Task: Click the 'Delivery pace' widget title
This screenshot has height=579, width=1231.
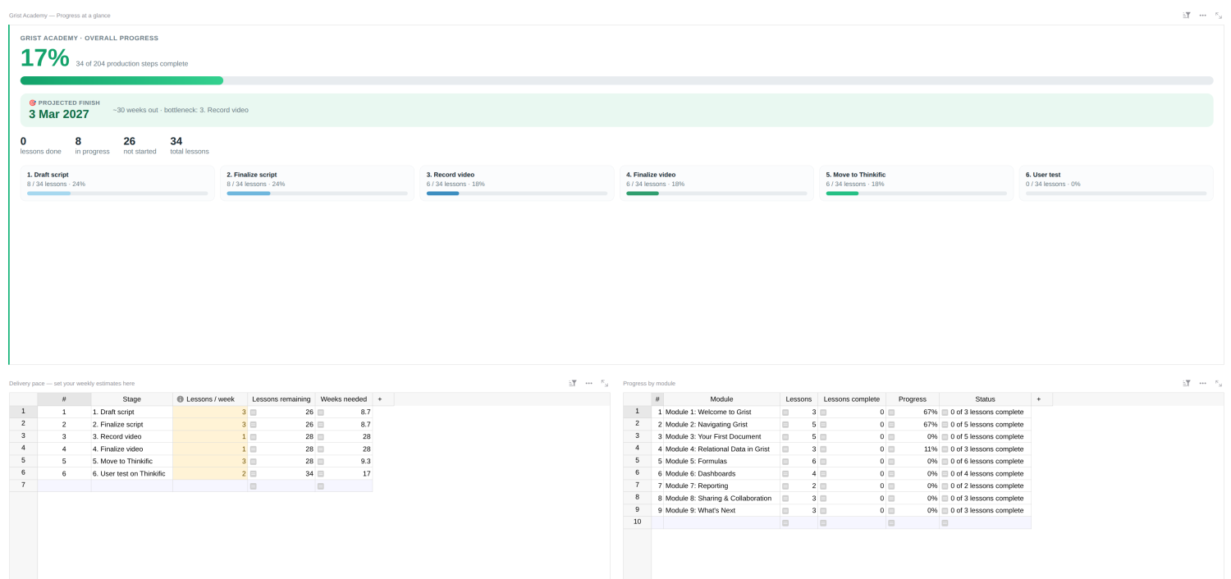Action: [x=71, y=383]
